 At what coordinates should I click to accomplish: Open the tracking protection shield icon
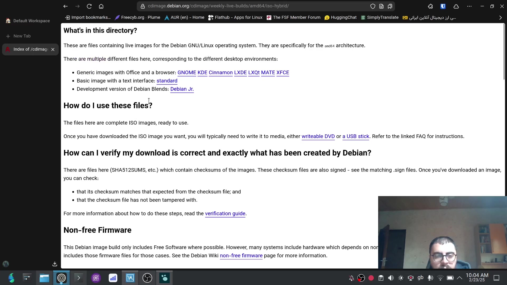373,6
